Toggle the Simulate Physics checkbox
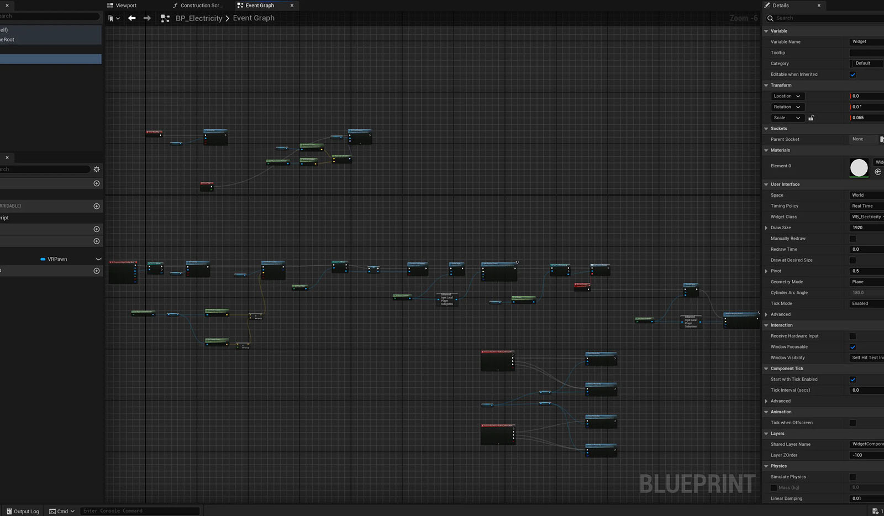 tap(853, 477)
